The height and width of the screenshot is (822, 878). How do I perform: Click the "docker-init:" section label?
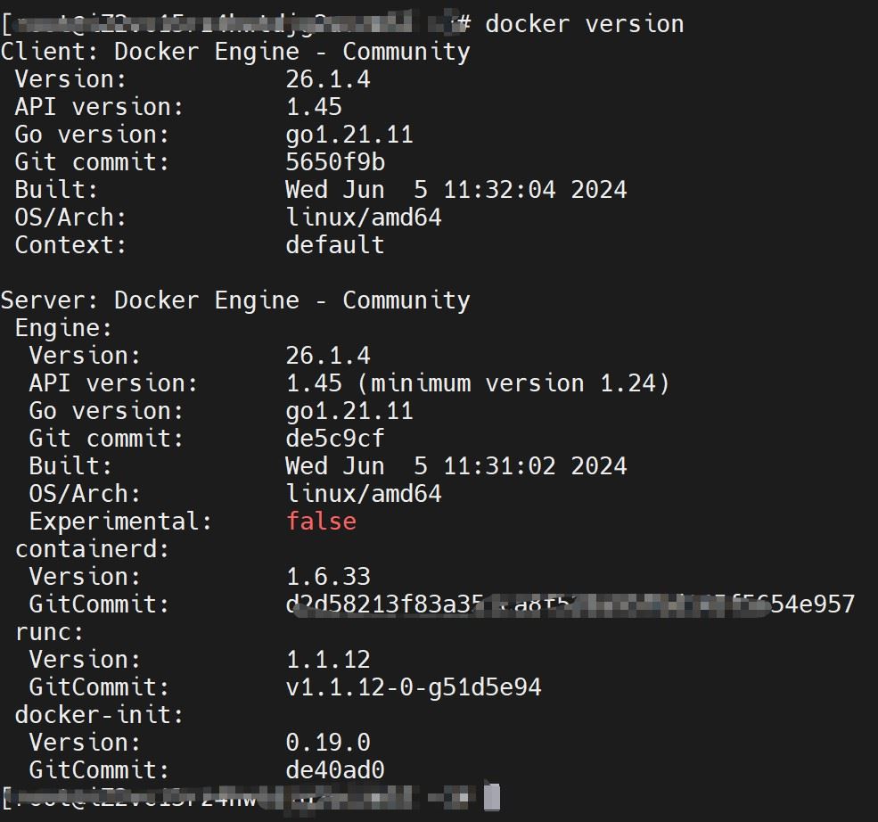point(100,715)
